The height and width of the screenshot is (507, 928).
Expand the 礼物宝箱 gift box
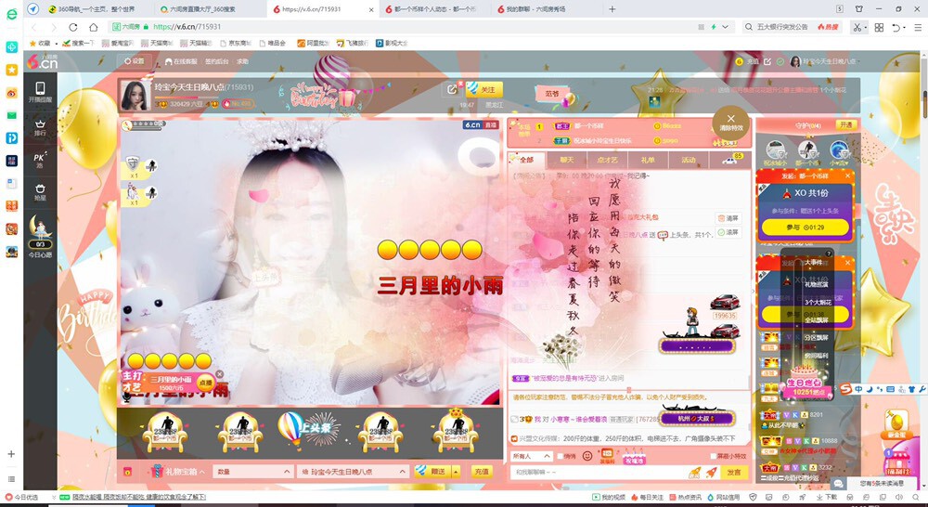pyautogui.click(x=179, y=472)
